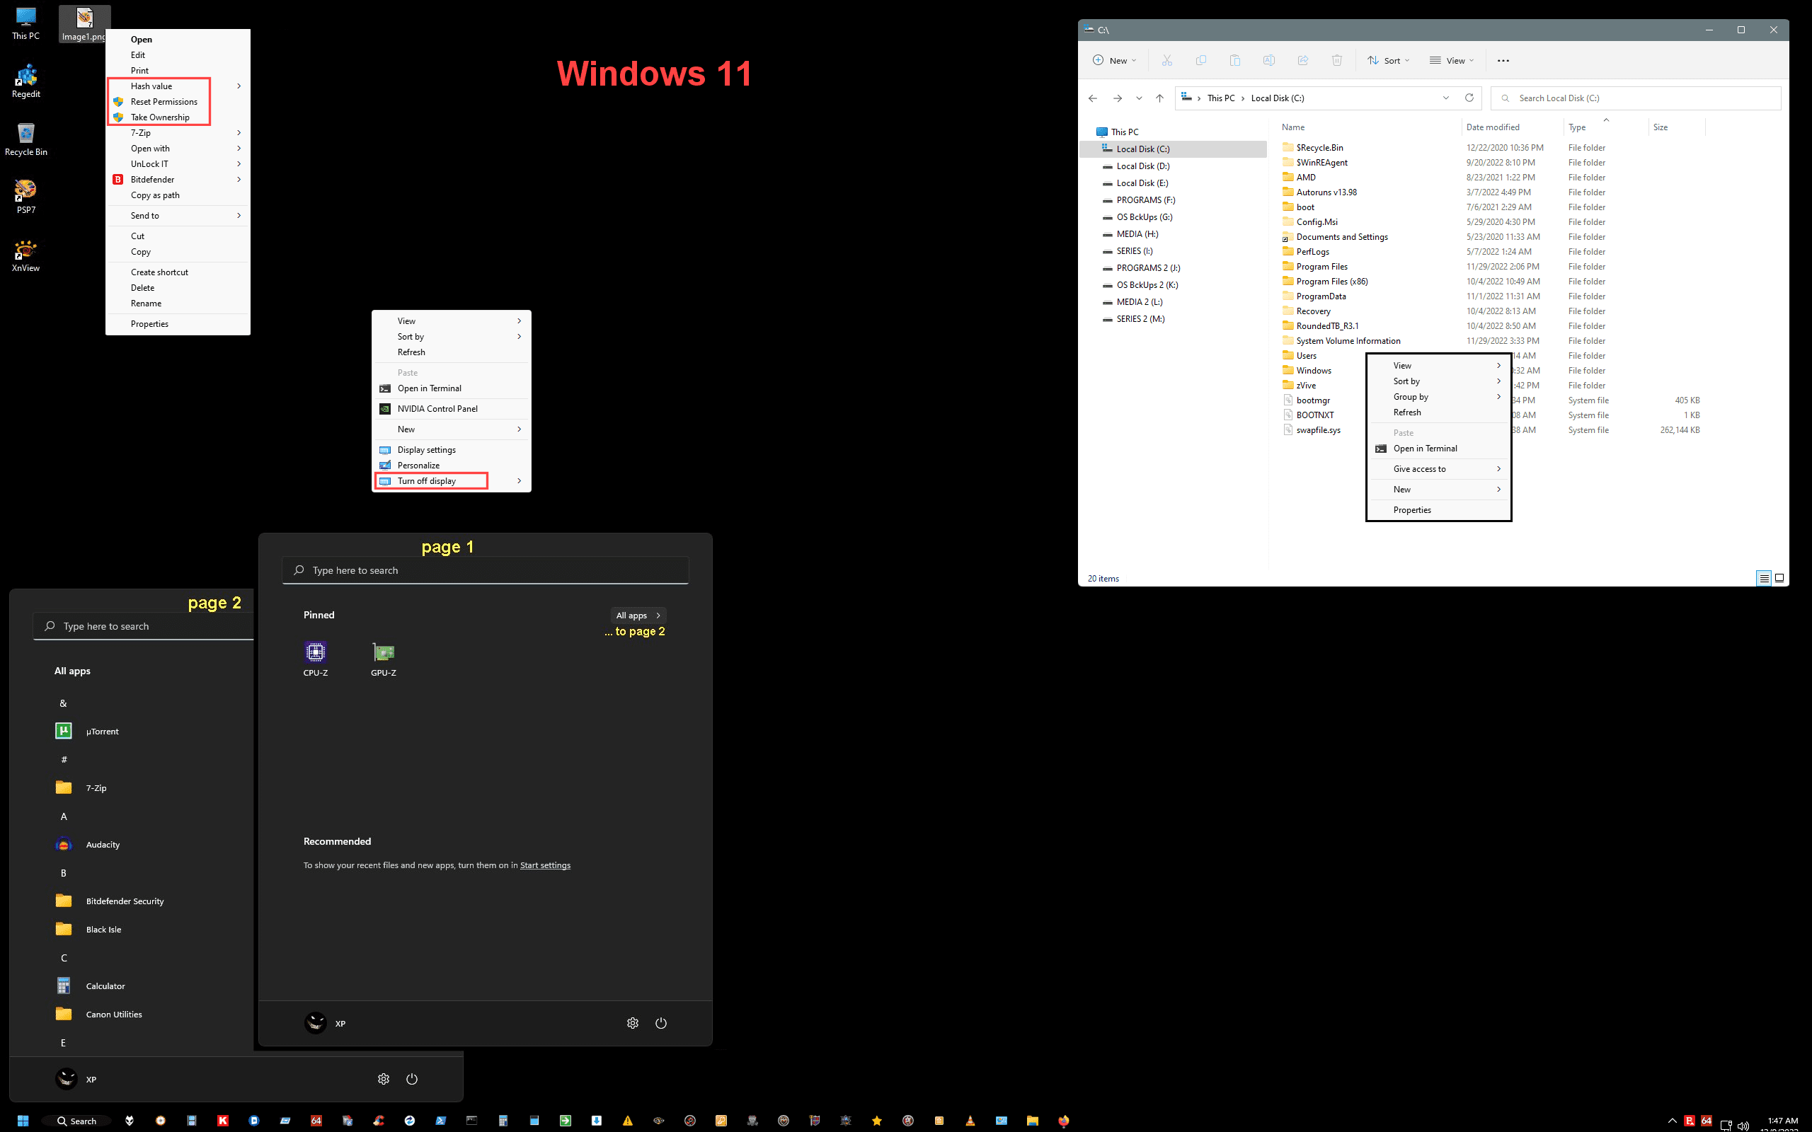Image resolution: width=1812 pixels, height=1132 pixels.
Task: Choose Take Ownership in file context menu
Action: click(x=178, y=117)
